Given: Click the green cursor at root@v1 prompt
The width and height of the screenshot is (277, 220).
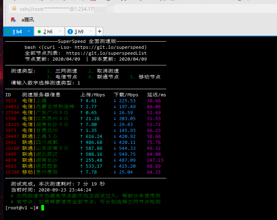Looking at the screenshot, I should coord(42,208).
